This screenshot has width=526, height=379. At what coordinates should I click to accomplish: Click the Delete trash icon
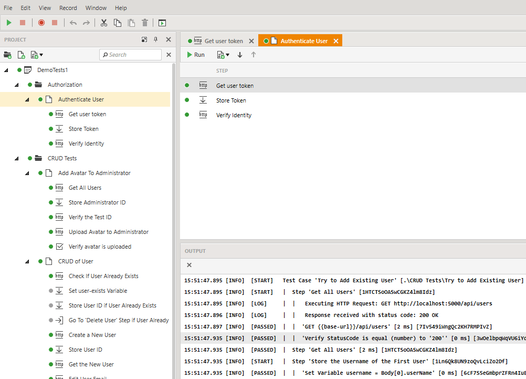[x=144, y=23]
